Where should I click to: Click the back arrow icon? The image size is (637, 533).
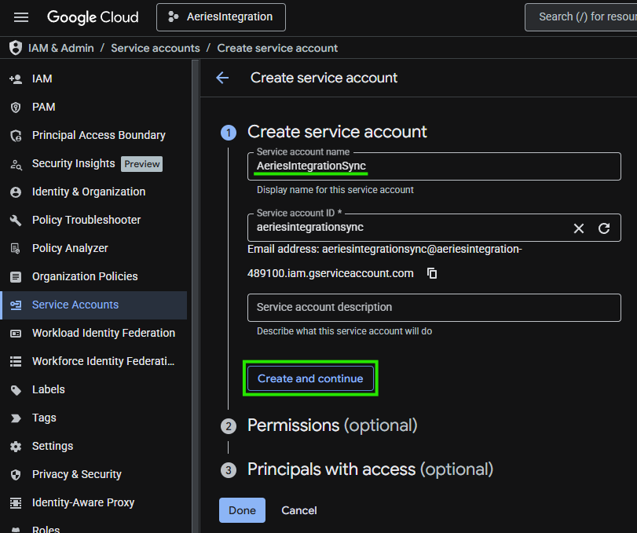[222, 78]
